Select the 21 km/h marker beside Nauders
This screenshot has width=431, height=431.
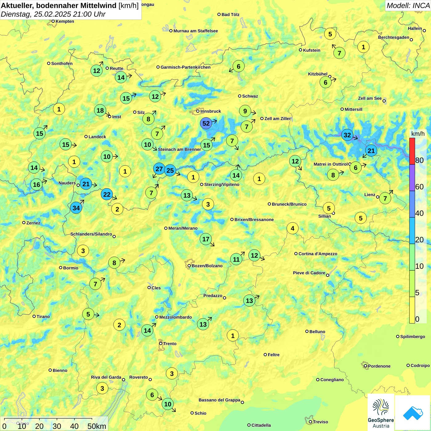[x=86, y=184]
